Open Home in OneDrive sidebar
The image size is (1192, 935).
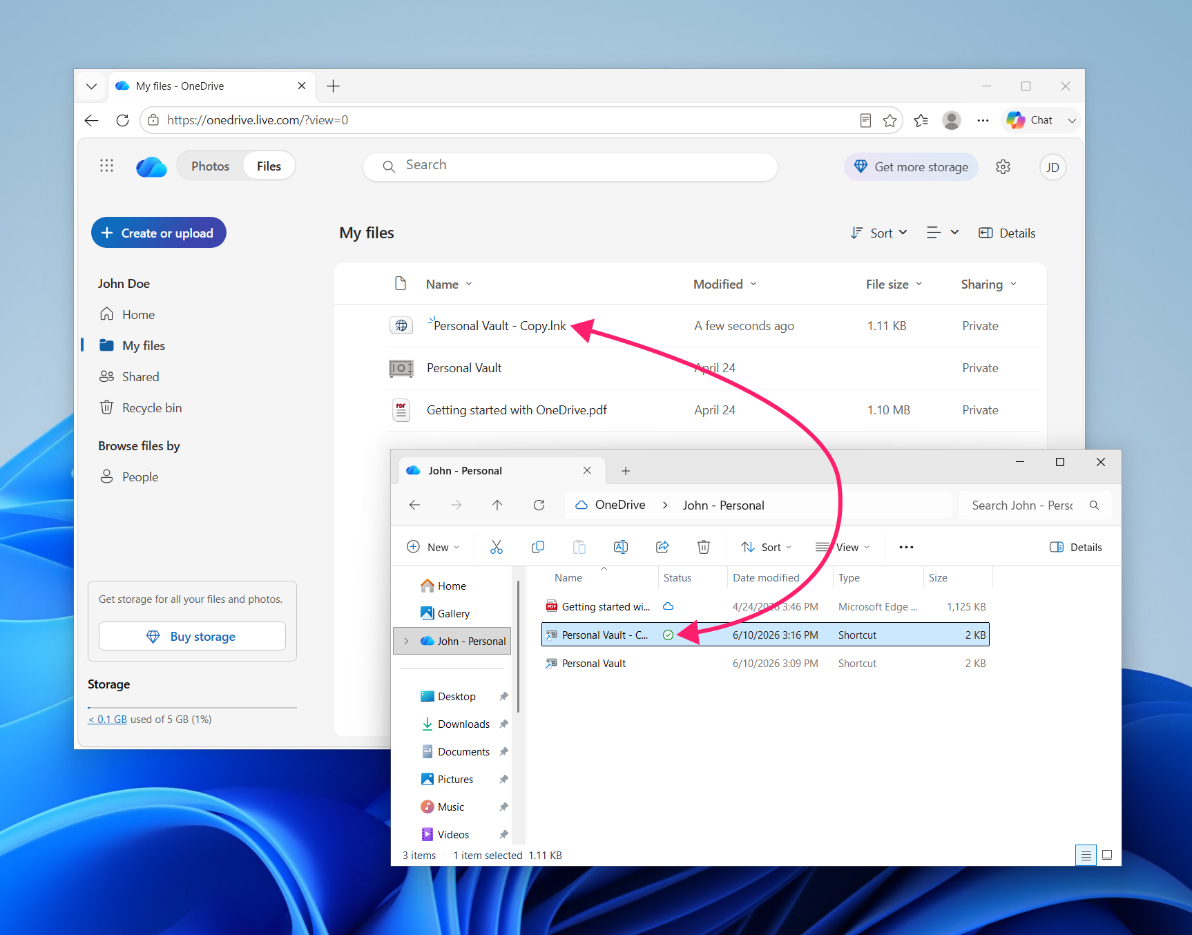point(127,315)
